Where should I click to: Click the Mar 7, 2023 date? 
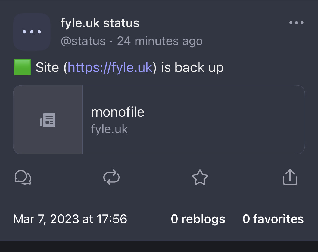click(46, 219)
